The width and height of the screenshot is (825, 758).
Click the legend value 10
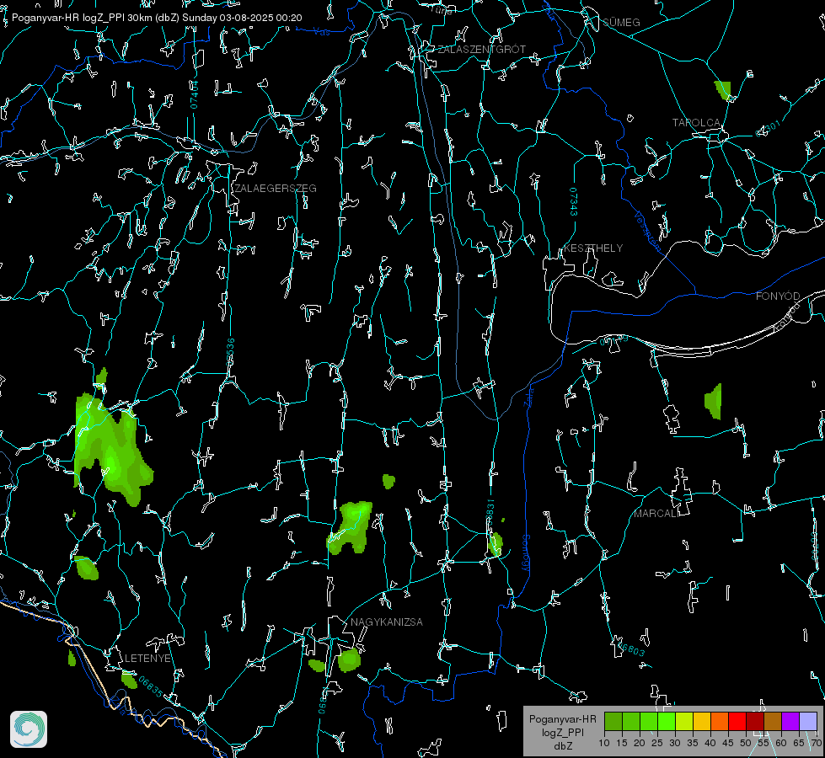point(604,743)
